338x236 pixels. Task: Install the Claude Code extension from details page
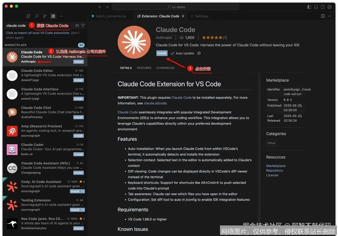pos(162,53)
